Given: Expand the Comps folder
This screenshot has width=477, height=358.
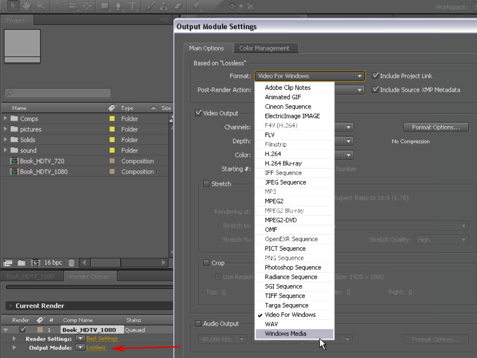Looking at the screenshot, I should point(5,118).
